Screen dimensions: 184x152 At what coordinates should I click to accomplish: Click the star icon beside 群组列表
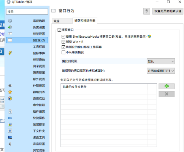(x=10, y=92)
